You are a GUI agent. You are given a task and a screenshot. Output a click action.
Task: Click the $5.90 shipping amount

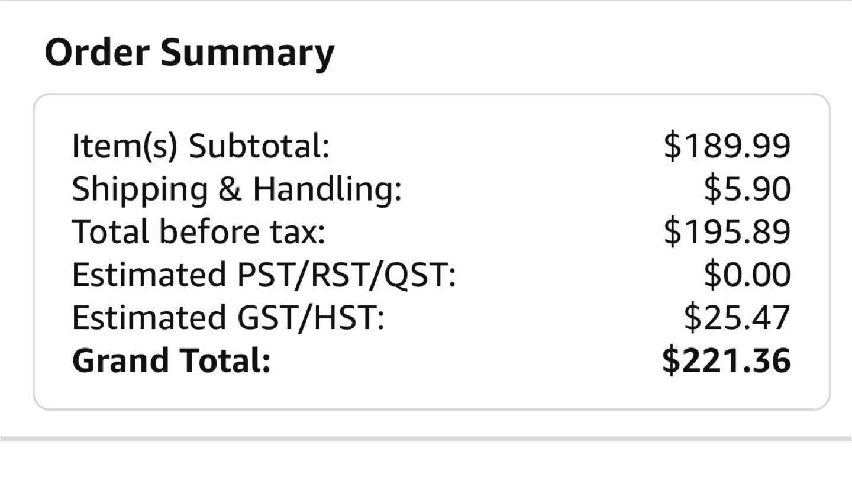[x=747, y=189]
